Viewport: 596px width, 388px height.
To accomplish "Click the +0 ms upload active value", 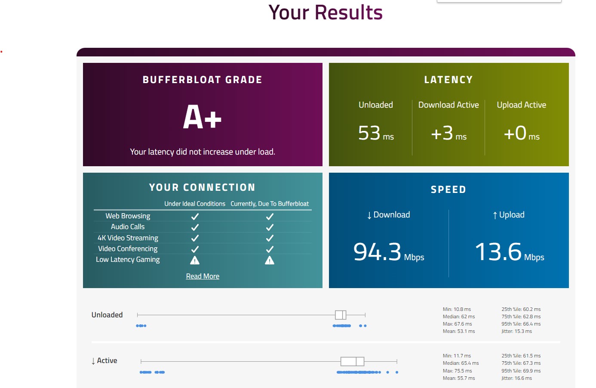I will pos(522,133).
